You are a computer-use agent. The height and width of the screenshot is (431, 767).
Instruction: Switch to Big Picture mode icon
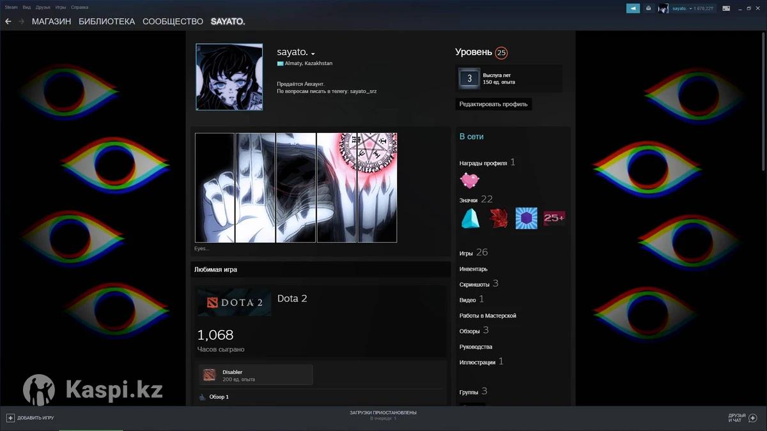pyautogui.click(x=726, y=8)
